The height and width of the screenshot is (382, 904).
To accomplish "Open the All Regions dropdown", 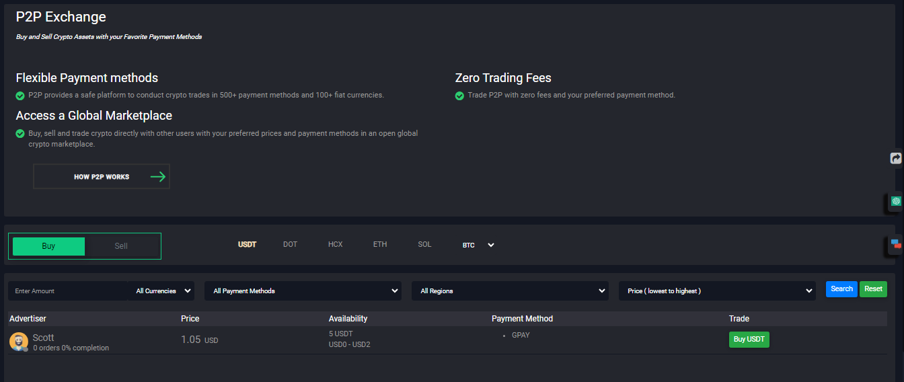I will tap(510, 291).
